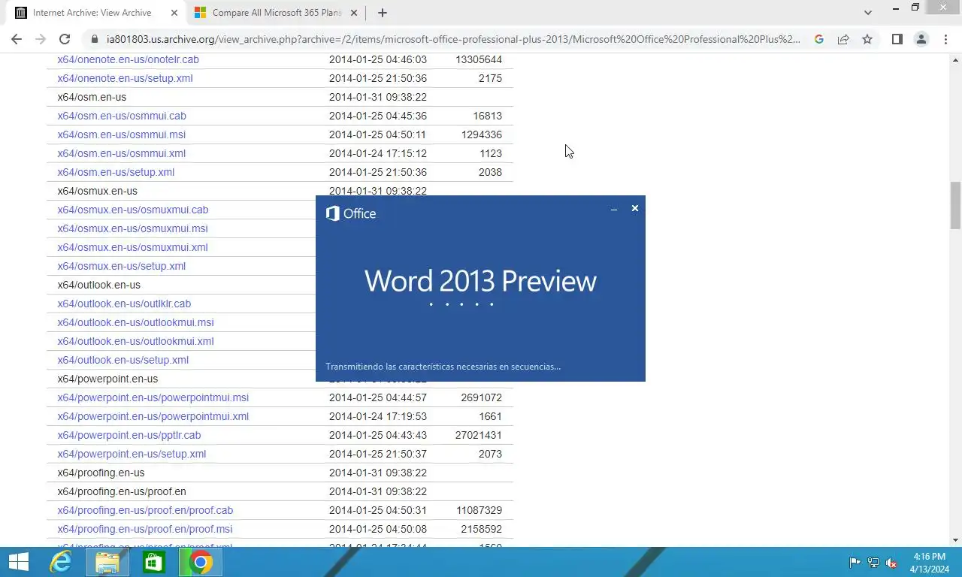Open x64/osm.en-us/osmmui.msi link
The width and height of the screenshot is (962, 577).
tap(121, 134)
